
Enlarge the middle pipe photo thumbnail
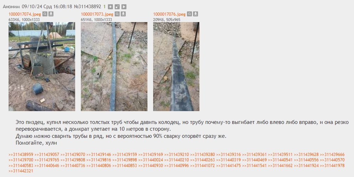[x=114, y=67]
